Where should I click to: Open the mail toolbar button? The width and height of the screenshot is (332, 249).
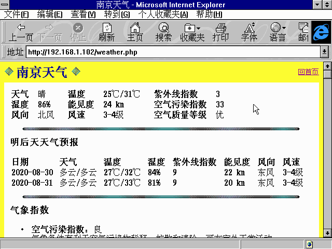(303, 32)
